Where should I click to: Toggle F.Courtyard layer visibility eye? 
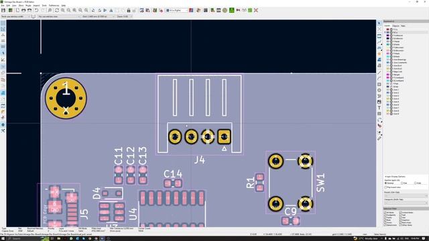tap(391, 78)
